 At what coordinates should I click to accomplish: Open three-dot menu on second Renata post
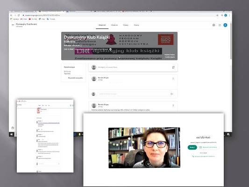point(173,106)
